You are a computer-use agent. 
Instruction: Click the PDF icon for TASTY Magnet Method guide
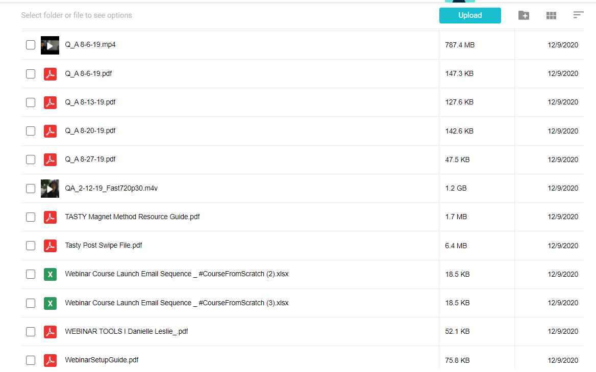(x=50, y=217)
